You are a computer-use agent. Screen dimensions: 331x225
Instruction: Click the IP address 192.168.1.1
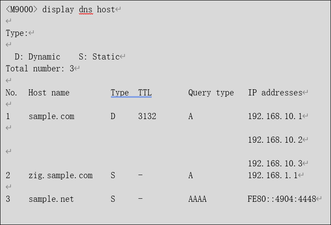pyautogui.click(x=273, y=176)
